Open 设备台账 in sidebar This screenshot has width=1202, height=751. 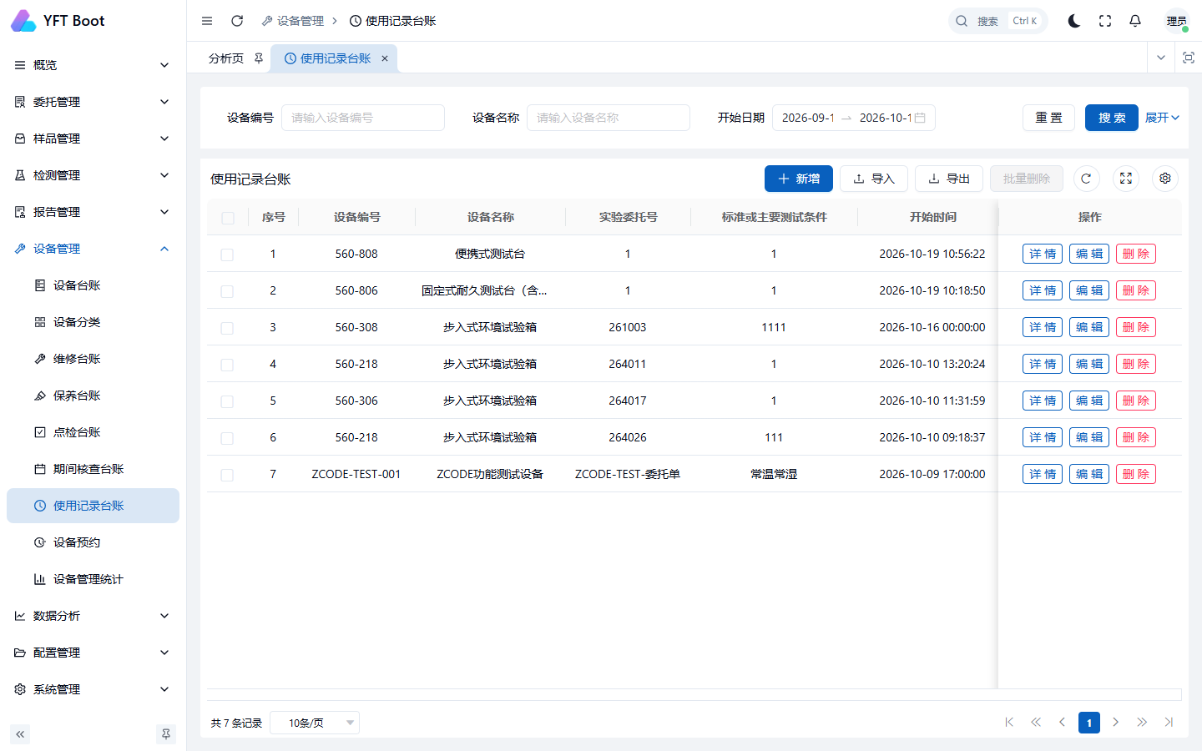click(x=93, y=285)
